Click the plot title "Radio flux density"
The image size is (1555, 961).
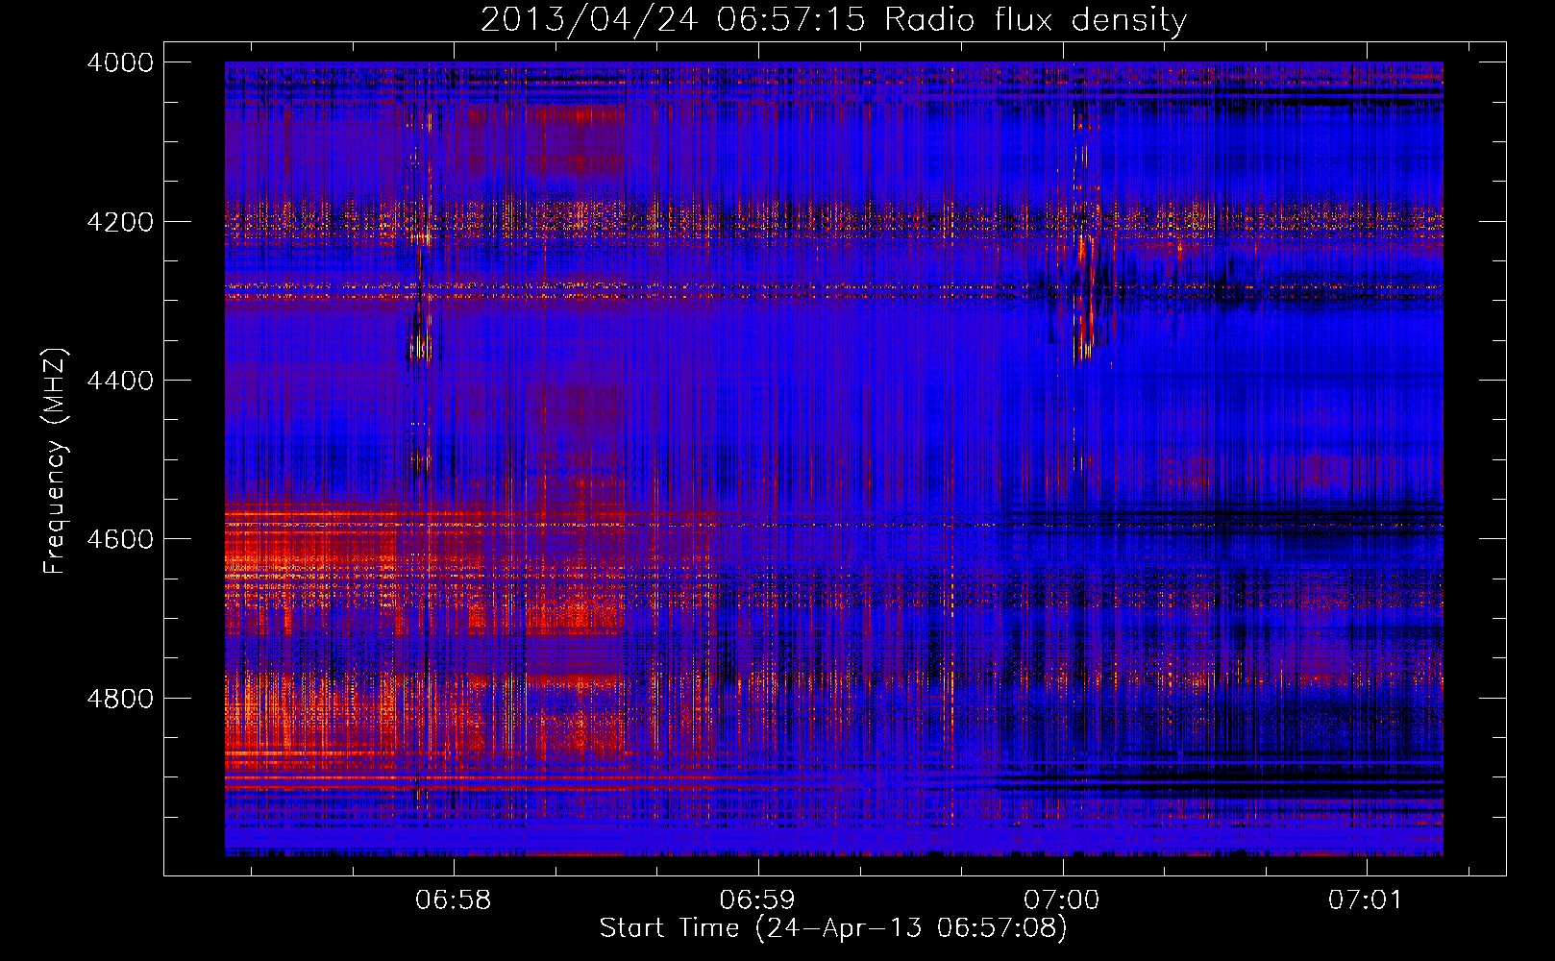tap(1035, 19)
